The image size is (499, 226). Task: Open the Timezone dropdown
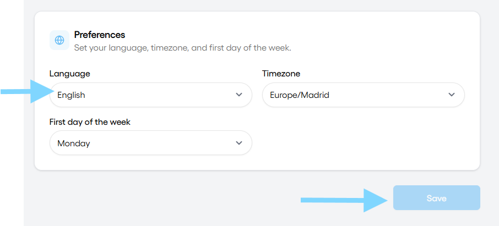tap(364, 95)
